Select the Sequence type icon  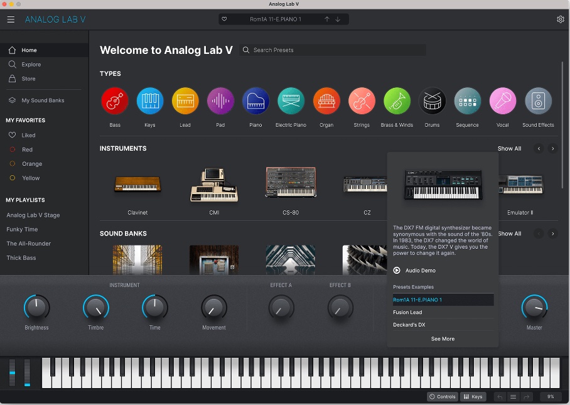468,100
